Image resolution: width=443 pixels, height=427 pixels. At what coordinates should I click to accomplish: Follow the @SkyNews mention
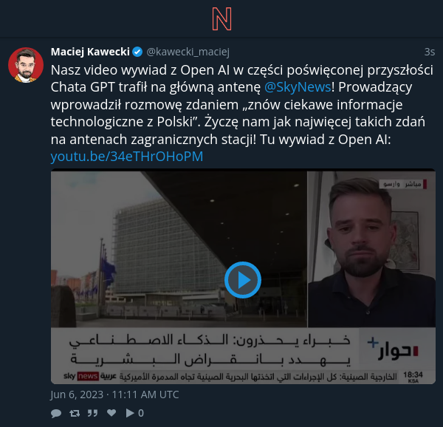click(x=298, y=87)
